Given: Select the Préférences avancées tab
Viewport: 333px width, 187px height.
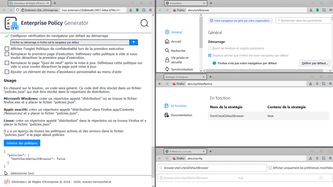Looking at the screenshot, I should [x=185, y=151].
